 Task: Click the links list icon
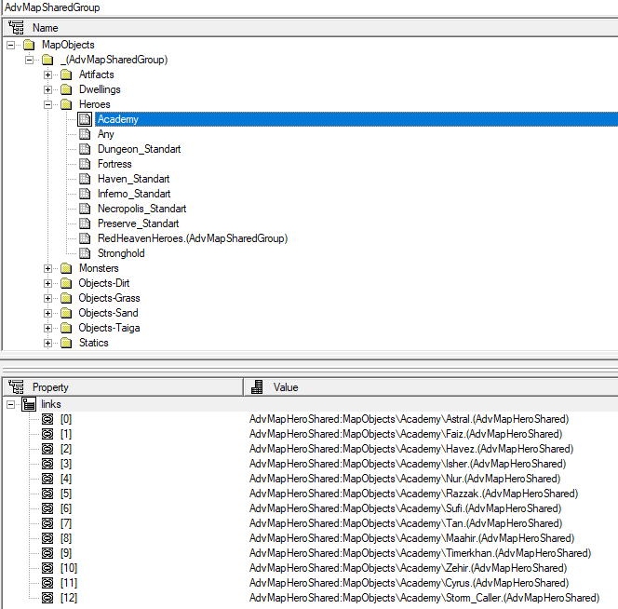click(29, 404)
